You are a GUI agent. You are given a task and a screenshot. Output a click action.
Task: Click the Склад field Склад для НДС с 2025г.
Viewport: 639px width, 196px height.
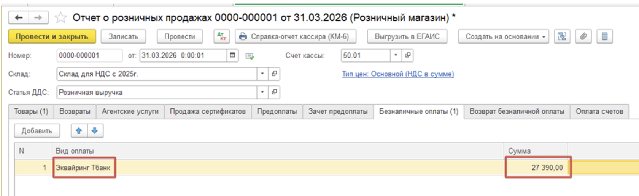tap(157, 74)
